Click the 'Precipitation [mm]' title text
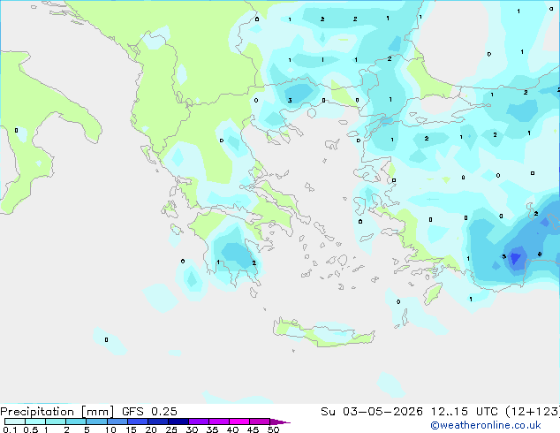Viewport: 560px width, 433px height. (57, 412)
